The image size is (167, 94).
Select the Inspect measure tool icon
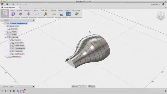[x=54, y=14]
